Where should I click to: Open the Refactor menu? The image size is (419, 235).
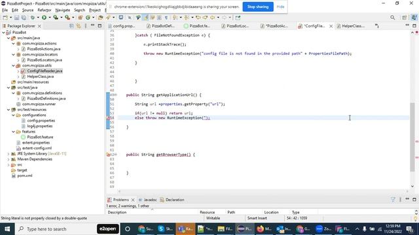click(45, 10)
